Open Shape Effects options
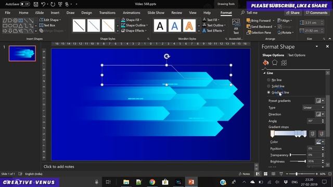 (134, 31)
